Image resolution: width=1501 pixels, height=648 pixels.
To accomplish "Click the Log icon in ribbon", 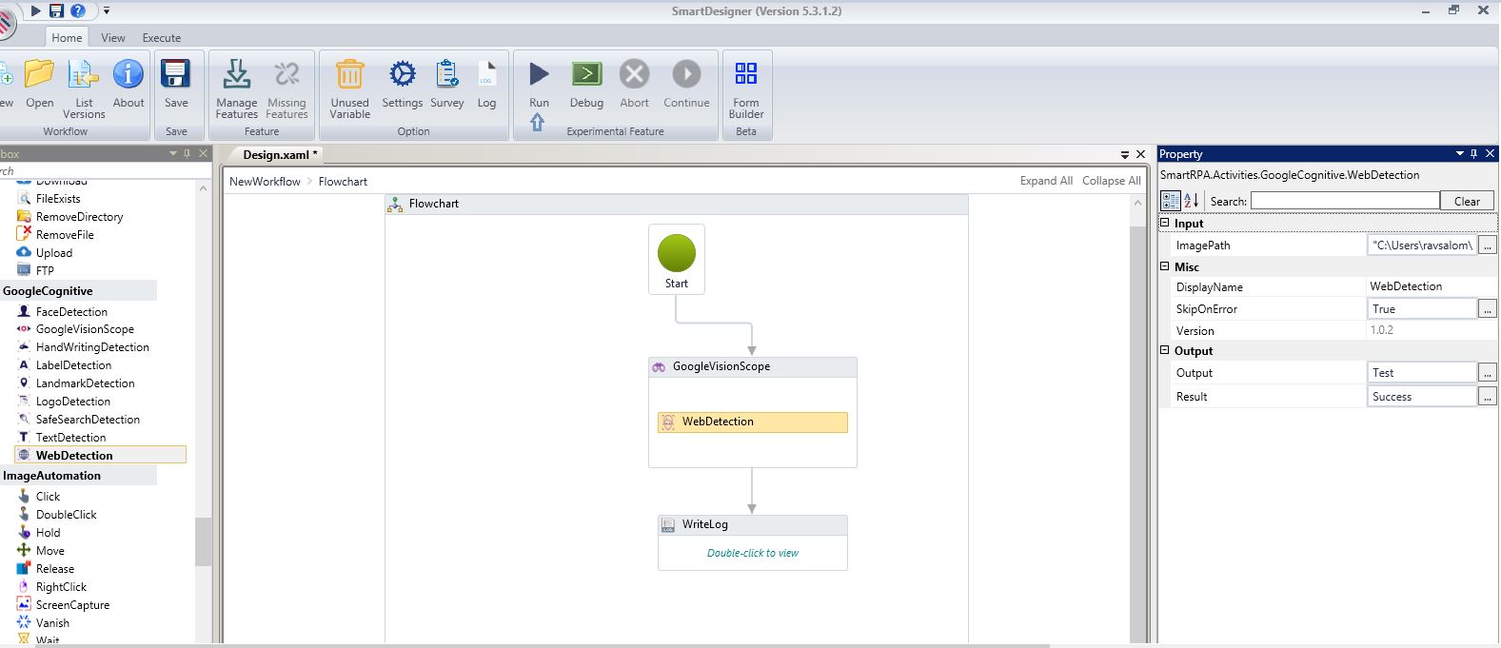I will point(486,74).
